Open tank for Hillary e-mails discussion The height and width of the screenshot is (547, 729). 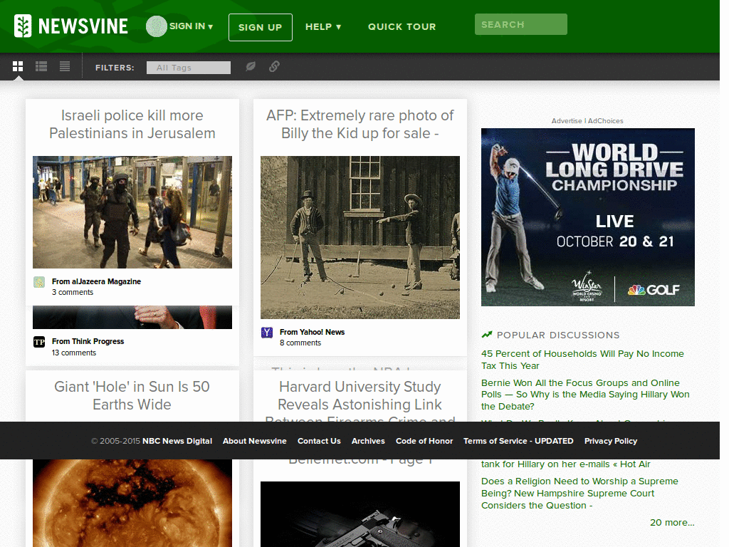(566, 464)
